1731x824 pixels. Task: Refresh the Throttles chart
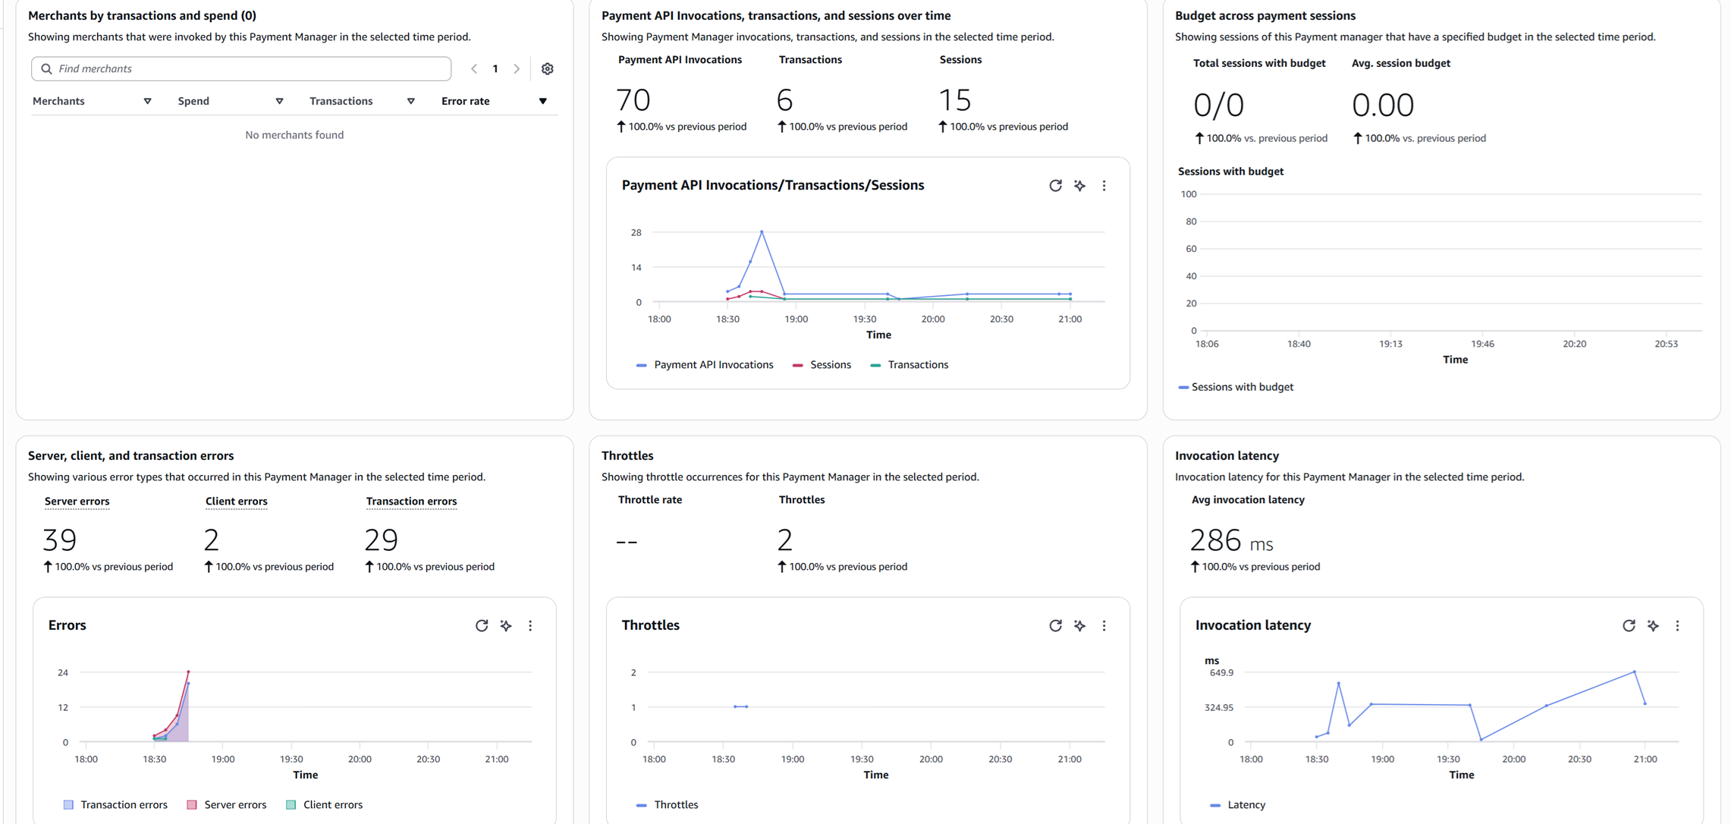(1055, 625)
